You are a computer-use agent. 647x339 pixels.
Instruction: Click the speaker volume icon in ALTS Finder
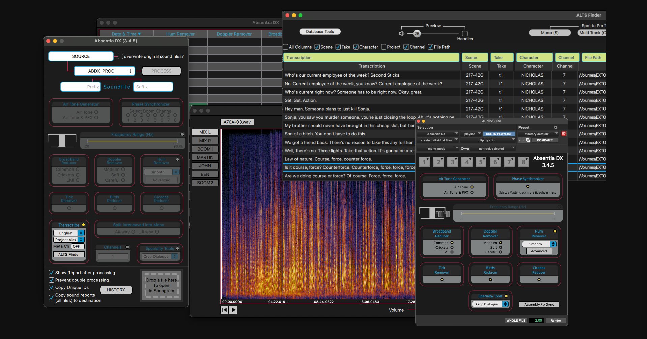click(x=401, y=33)
